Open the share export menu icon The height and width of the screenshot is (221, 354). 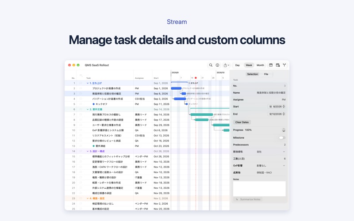226,65
